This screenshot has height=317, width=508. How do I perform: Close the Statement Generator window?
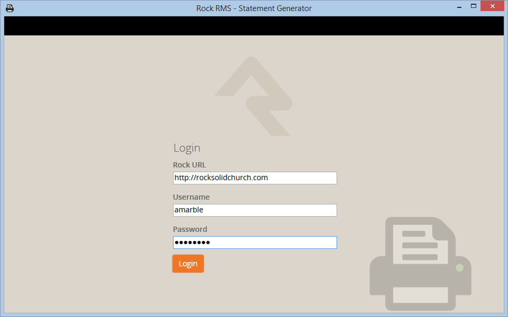(x=492, y=7)
